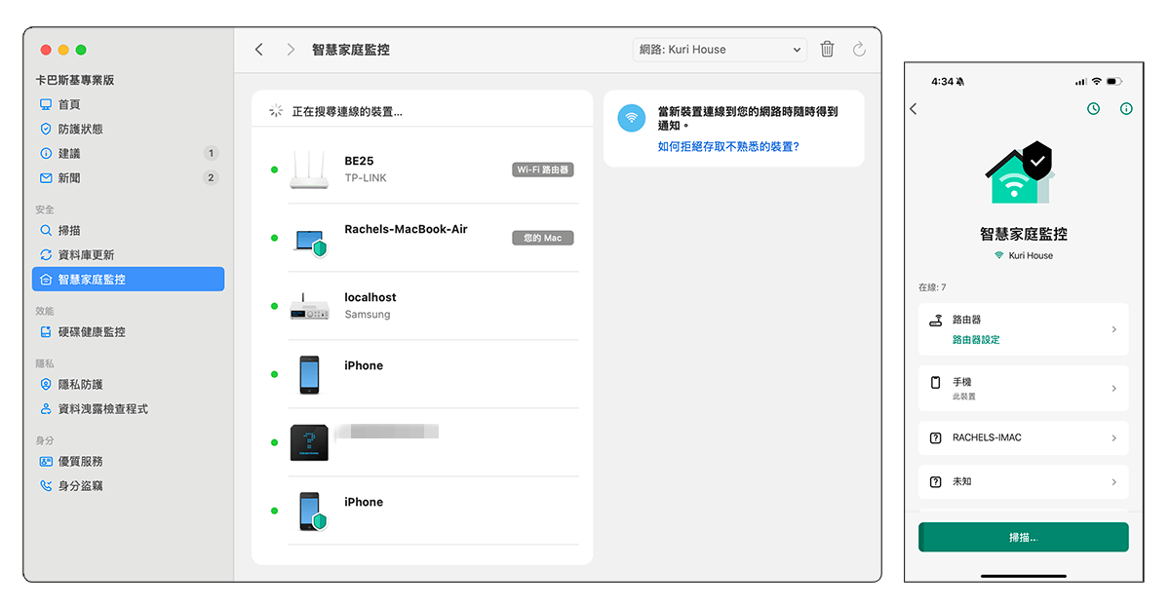Click the Wi-Fi 路由器 tag
Screen dimensions: 1170x607
pos(543,170)
